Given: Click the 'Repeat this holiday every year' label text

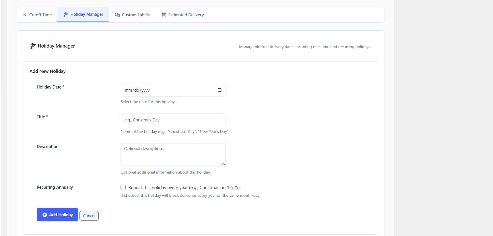Looking at the screenshot, I should pos(184,188).
